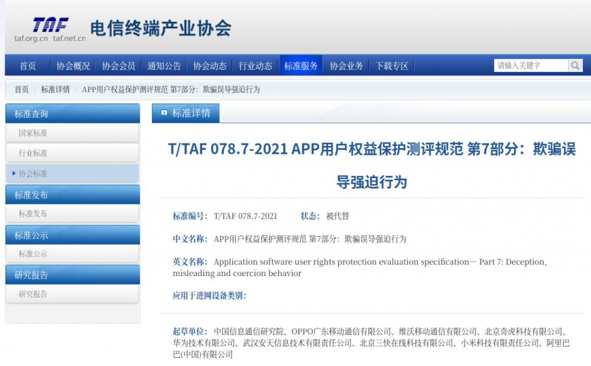Click the 标准详情 tab icon

164,112
